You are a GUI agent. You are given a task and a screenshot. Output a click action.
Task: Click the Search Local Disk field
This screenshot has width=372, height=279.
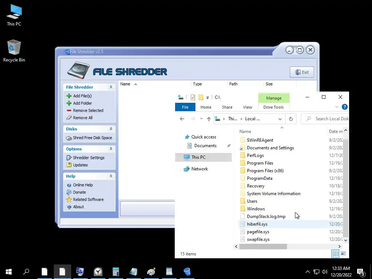click(325, 119)
